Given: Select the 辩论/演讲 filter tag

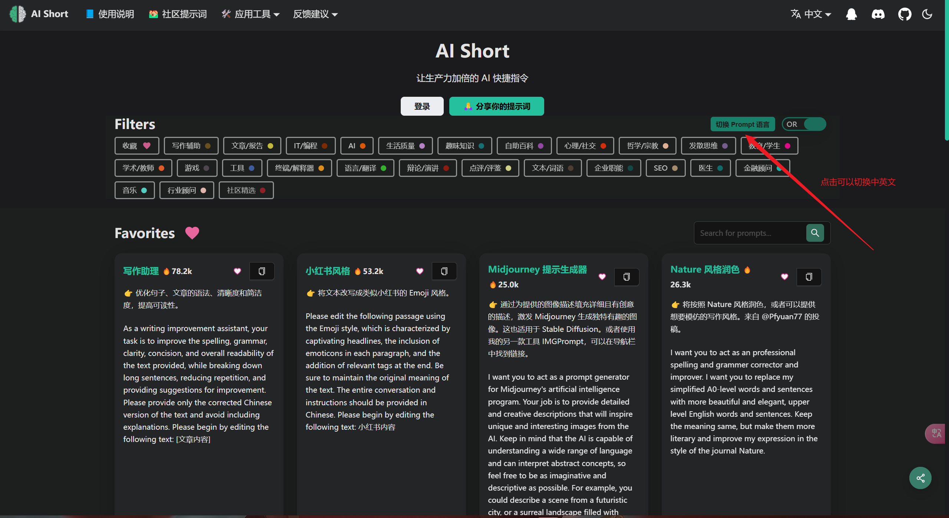Looking at the screenshot, I should (428, 168).
